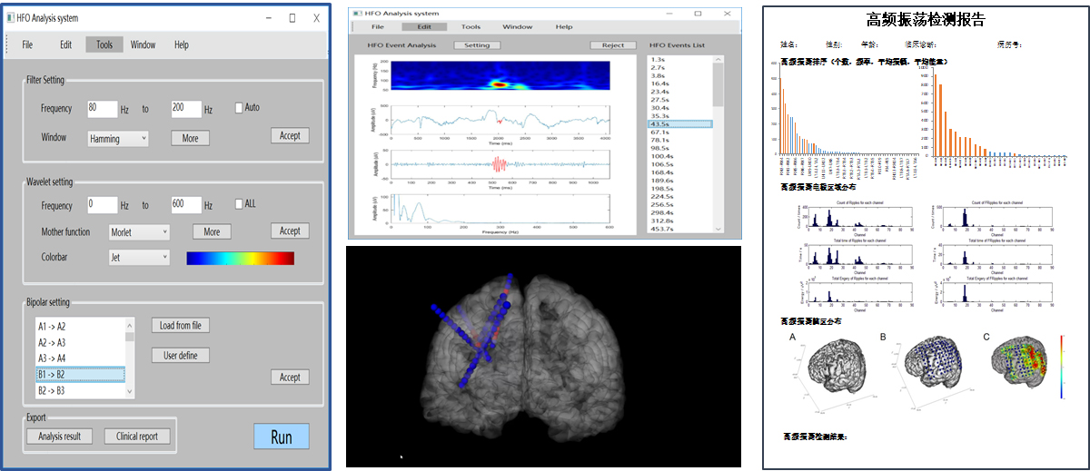
Task: Open the Colorbar dropdown set to Jet
Action: pyautogui.click(x=139, y=258)
